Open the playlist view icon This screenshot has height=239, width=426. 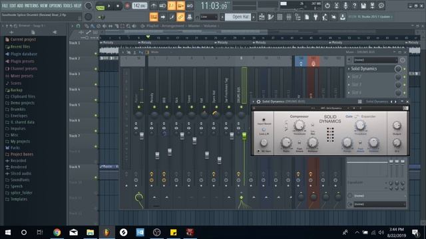point(262,17)
